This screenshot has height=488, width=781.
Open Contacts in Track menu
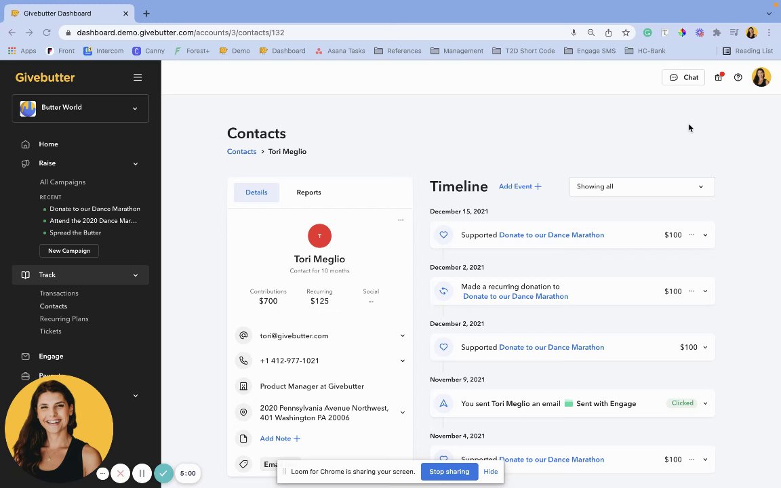click(54, 306)
